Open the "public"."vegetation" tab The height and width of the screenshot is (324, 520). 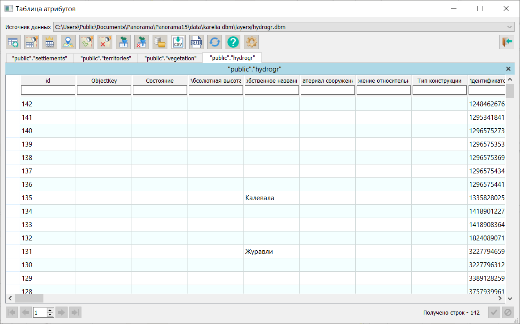[170, 58]
